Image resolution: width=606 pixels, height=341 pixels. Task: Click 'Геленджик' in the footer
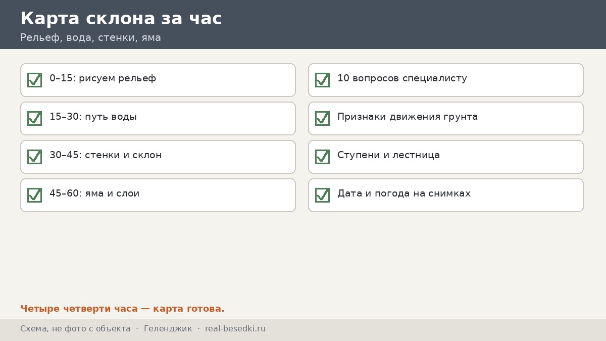coord(168,329)
